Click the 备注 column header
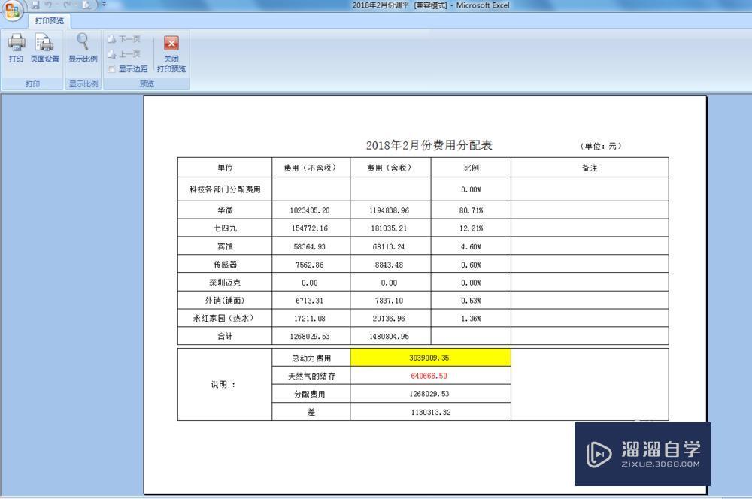 (x=590, y=168)
